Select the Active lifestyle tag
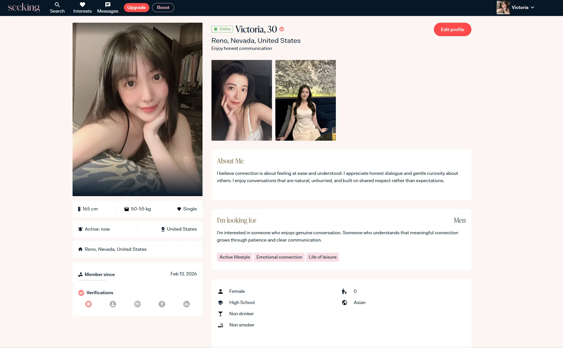563x348 pixels. (234, 257)
